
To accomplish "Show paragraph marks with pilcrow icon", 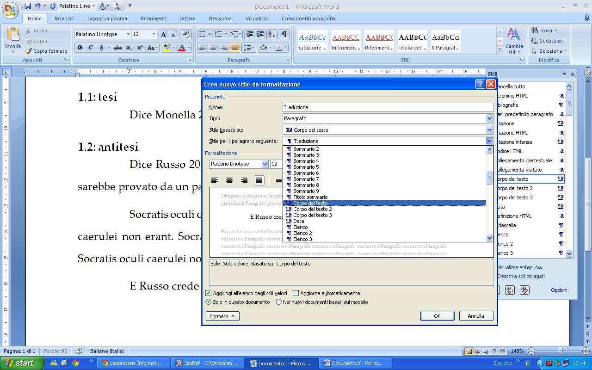I will click(284, 34).
